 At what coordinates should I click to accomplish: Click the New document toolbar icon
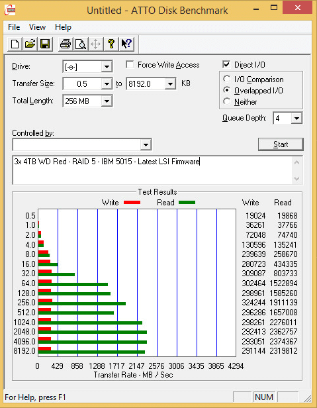[x=15, y=44]
